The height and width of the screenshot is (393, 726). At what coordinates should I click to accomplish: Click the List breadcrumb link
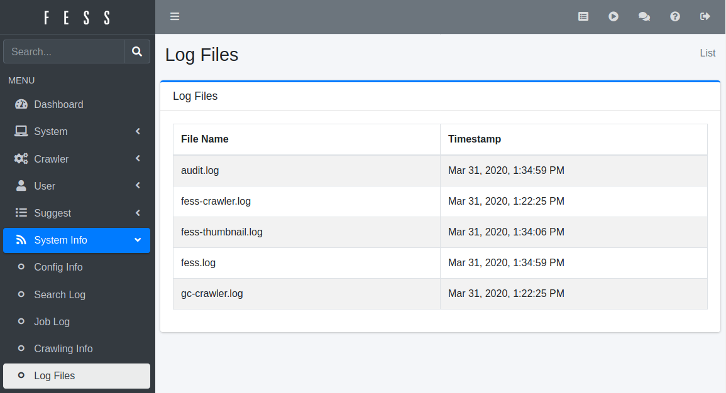(707, 53)
